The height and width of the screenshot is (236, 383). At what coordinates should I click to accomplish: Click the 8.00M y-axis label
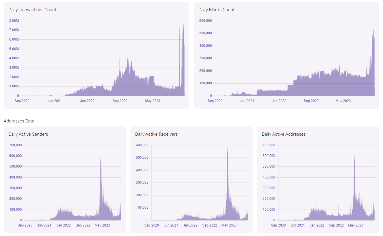coord(14,21)
